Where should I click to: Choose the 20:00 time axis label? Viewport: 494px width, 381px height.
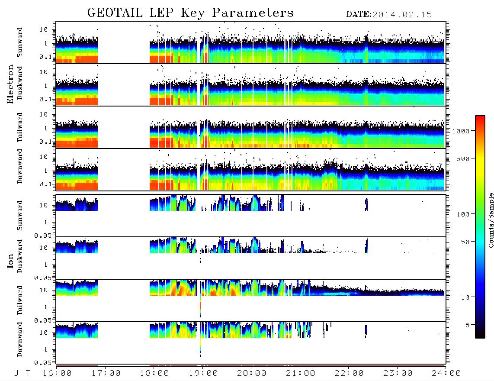pyautogui.click(x=252, y=374)
